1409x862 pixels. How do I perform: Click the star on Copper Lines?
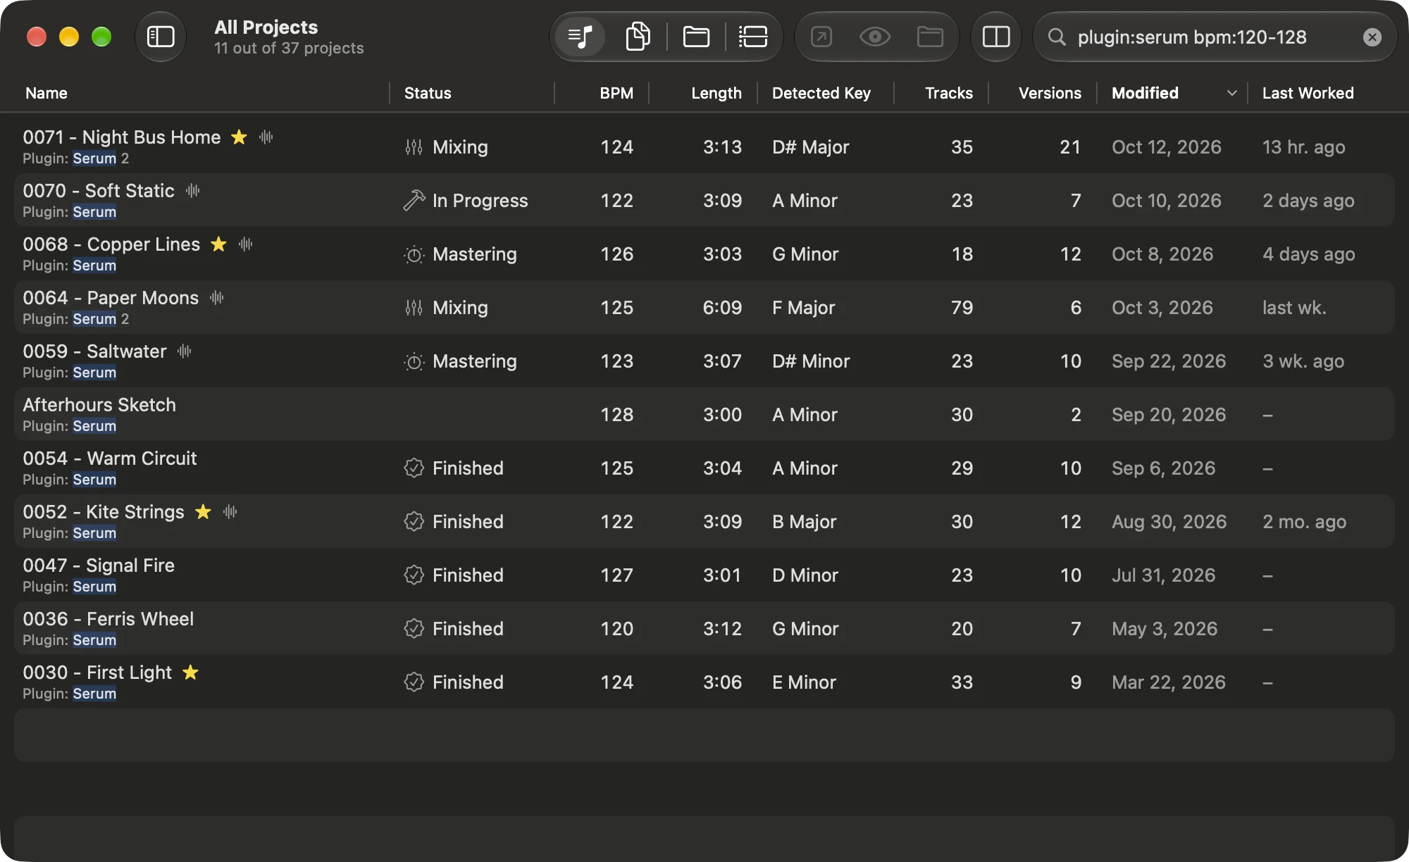click(x=219, y=244)
